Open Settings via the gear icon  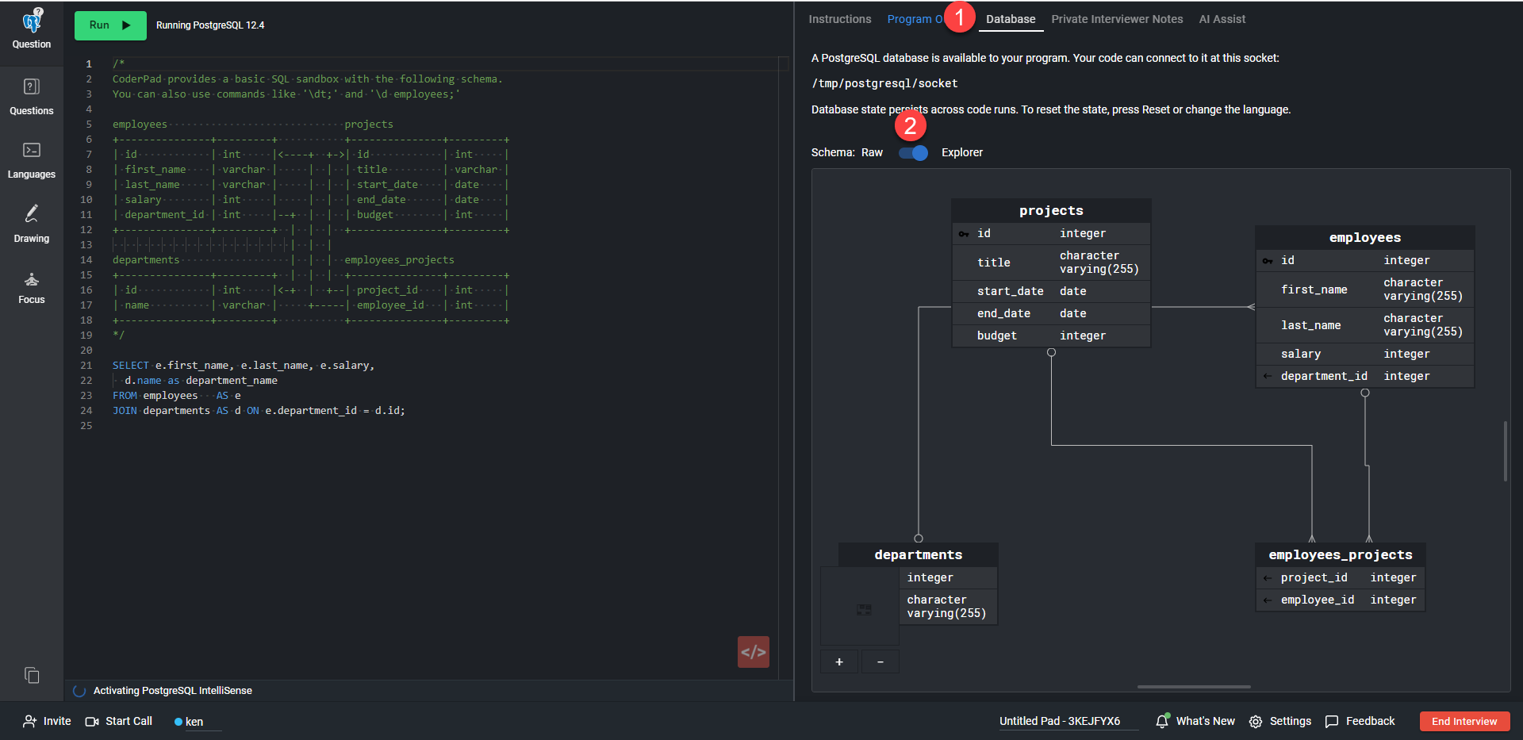[x=1256, y=722]
